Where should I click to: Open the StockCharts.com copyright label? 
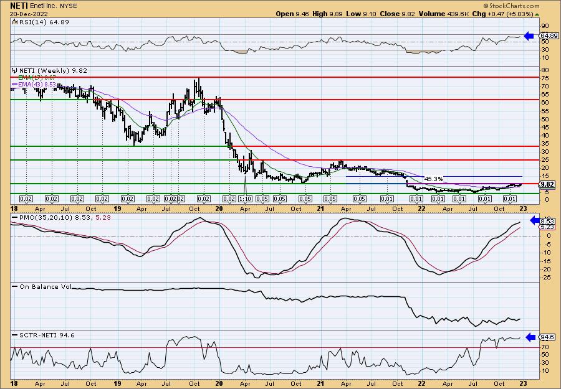[x=511, y=6]
